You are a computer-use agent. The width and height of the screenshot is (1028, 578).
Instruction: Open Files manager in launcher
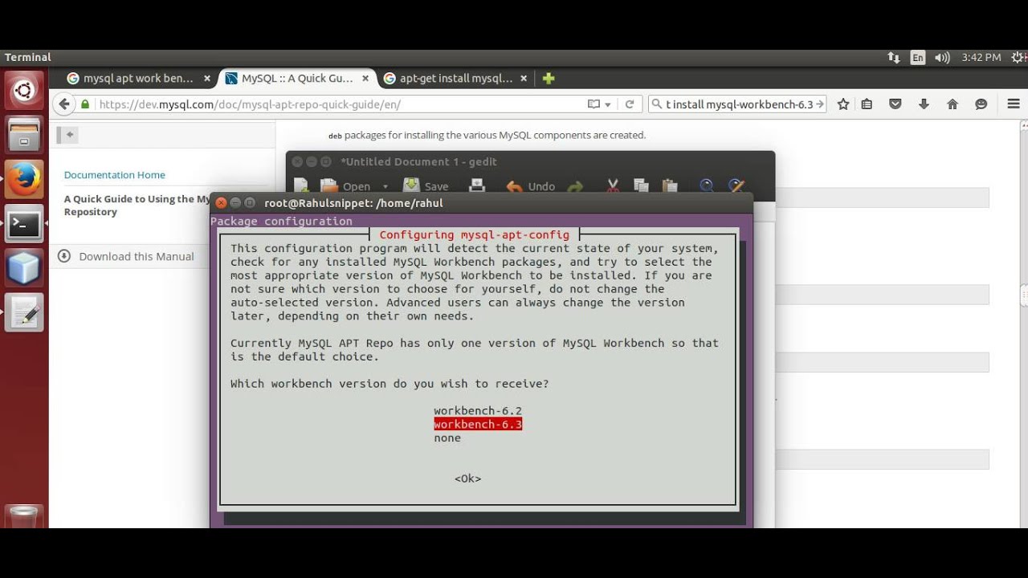coord(24,135)
